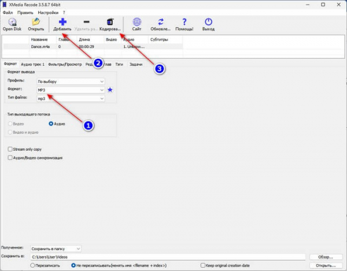The width and height of the screenshot is (347, 271).
Task: Click the bottom Открыть... button
Action: point(326,265)
